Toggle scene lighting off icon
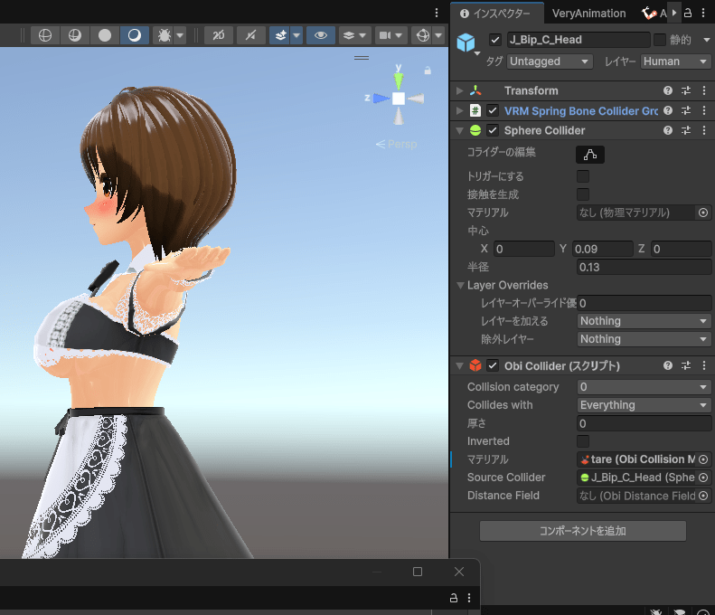 (x=250, y=35)
